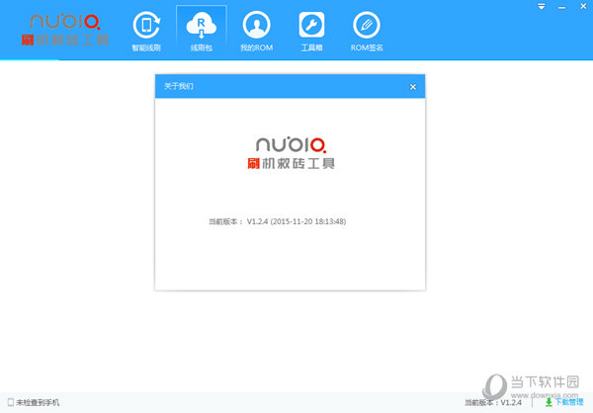
Task: Click the 关于我们 dialog title
Action: [179, 86]
